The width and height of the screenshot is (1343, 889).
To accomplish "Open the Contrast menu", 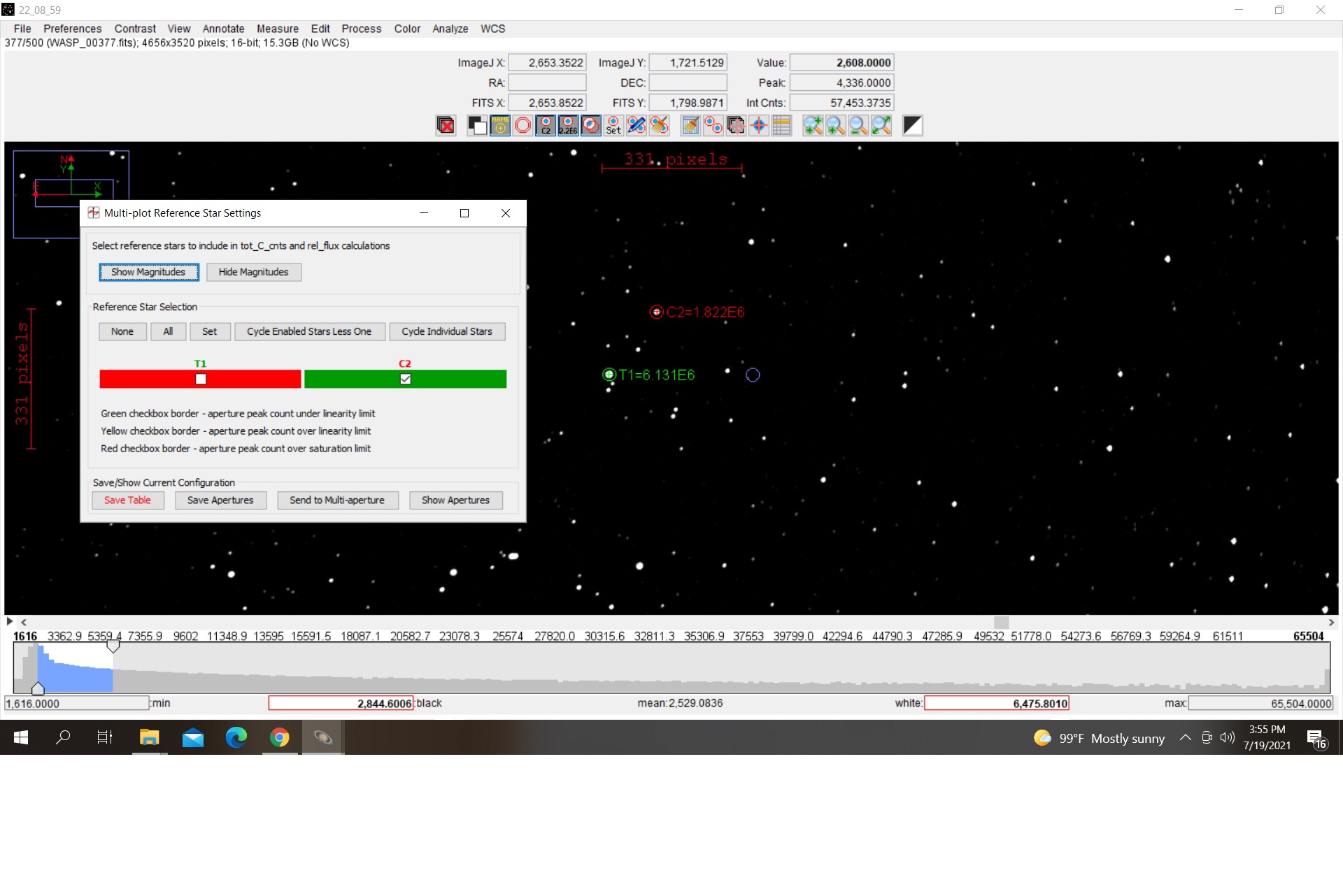I will (x=135, y=29).
